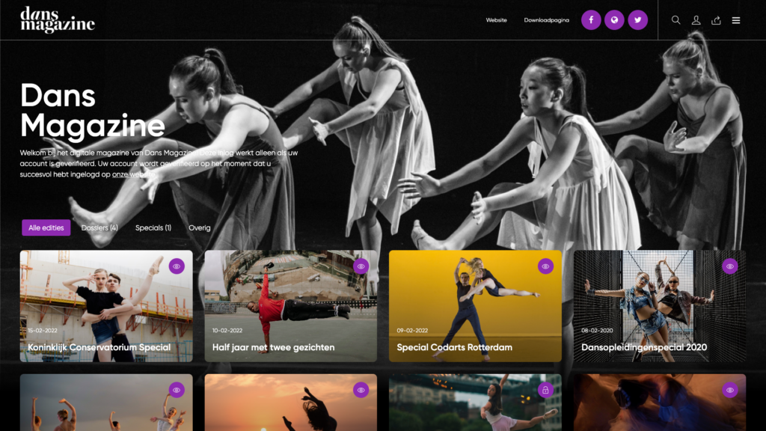Click the user account icon
Image resolution: width=766 pixels, height=431 pixels.
696,20
